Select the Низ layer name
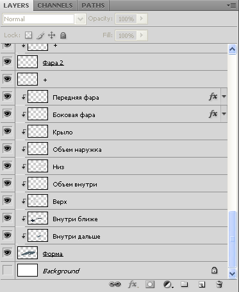 tap(58, 167)
